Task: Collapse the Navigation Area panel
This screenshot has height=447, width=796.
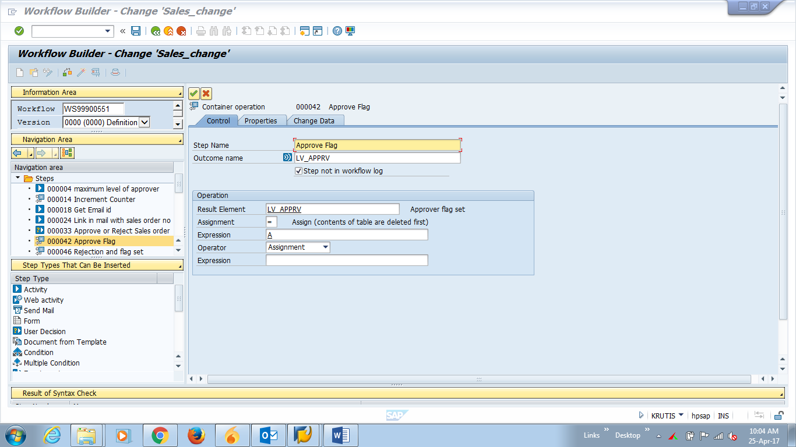Action: tap(179, 139)
